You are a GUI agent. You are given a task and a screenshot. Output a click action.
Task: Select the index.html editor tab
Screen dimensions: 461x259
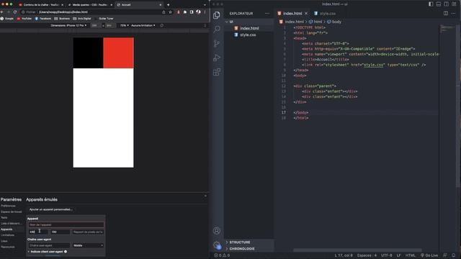(292, 14)
